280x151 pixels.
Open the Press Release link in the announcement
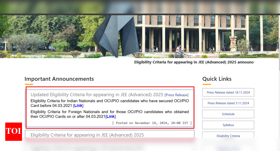176,95
